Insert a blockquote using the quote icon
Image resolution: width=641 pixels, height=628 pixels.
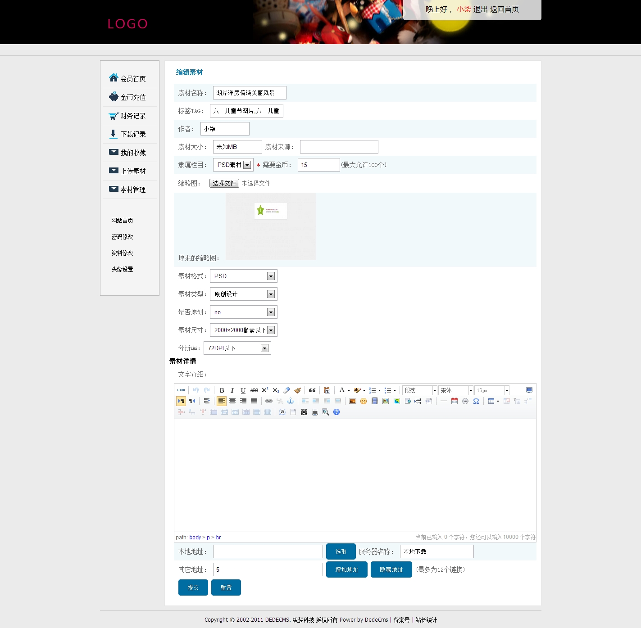312,390
